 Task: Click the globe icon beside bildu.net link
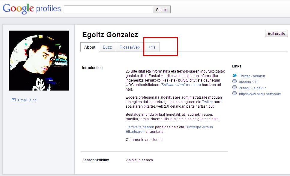coord(235,94)
